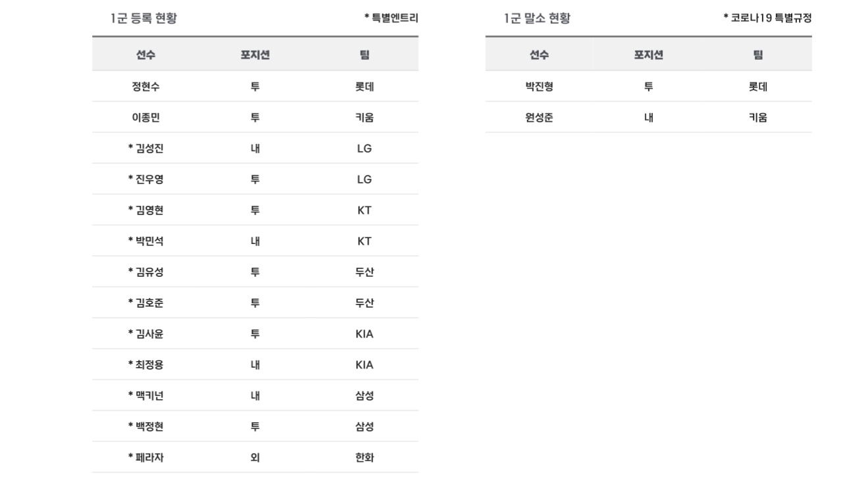The width and height of the screenshot is (845, 490).
Task: Open player 진우영 row
Action: click(x=145, y=179)
